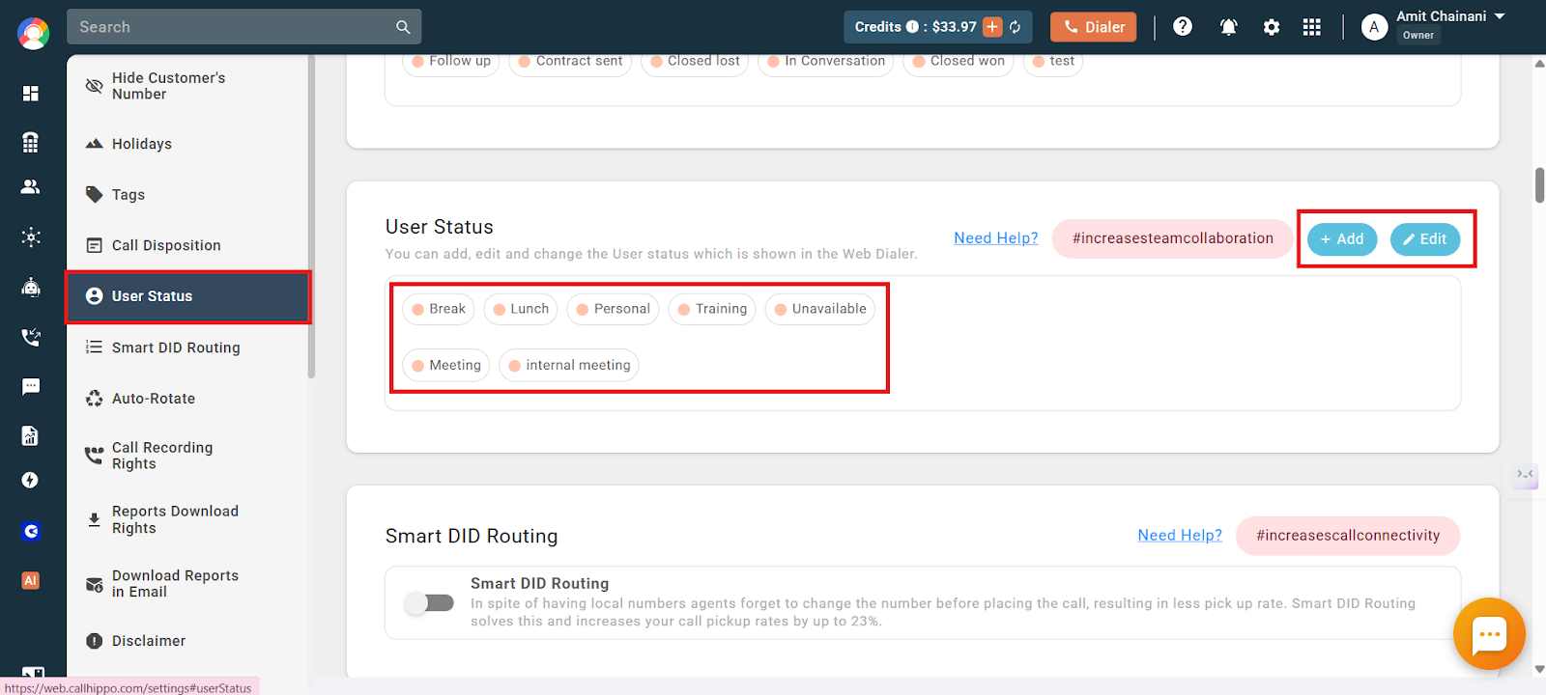Go to Auto-Rotate settings
Image resolution: width=1546 pixels, height=695 pixels.
click(x=188, y=399)
